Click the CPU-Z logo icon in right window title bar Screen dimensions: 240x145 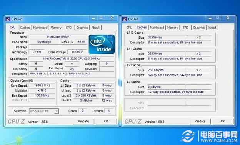point(124,19)
